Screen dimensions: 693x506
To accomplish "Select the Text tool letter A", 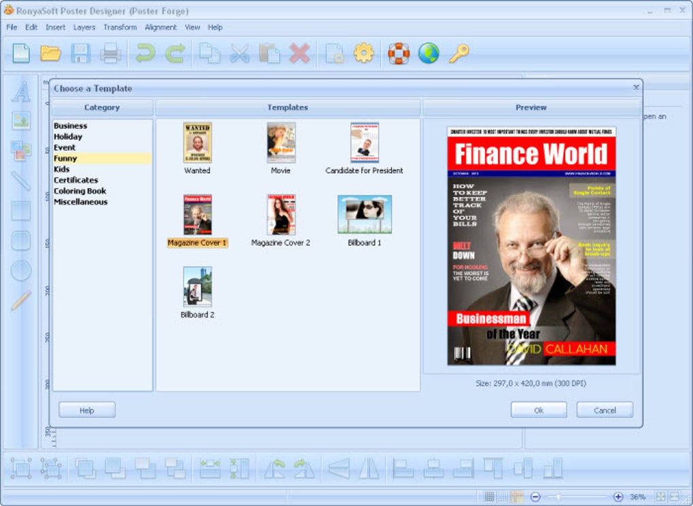I will pos(21,92).
